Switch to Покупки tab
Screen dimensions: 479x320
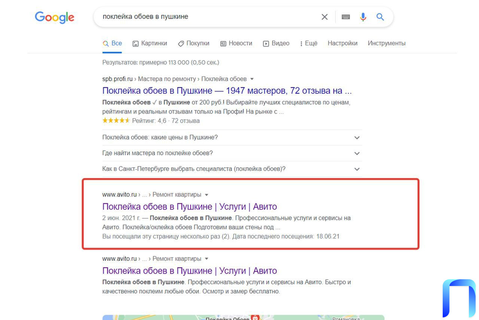[x=193, y=43]
